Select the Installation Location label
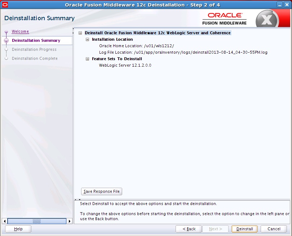This screenshot has width=292, height=236. (x=112, y=39)
